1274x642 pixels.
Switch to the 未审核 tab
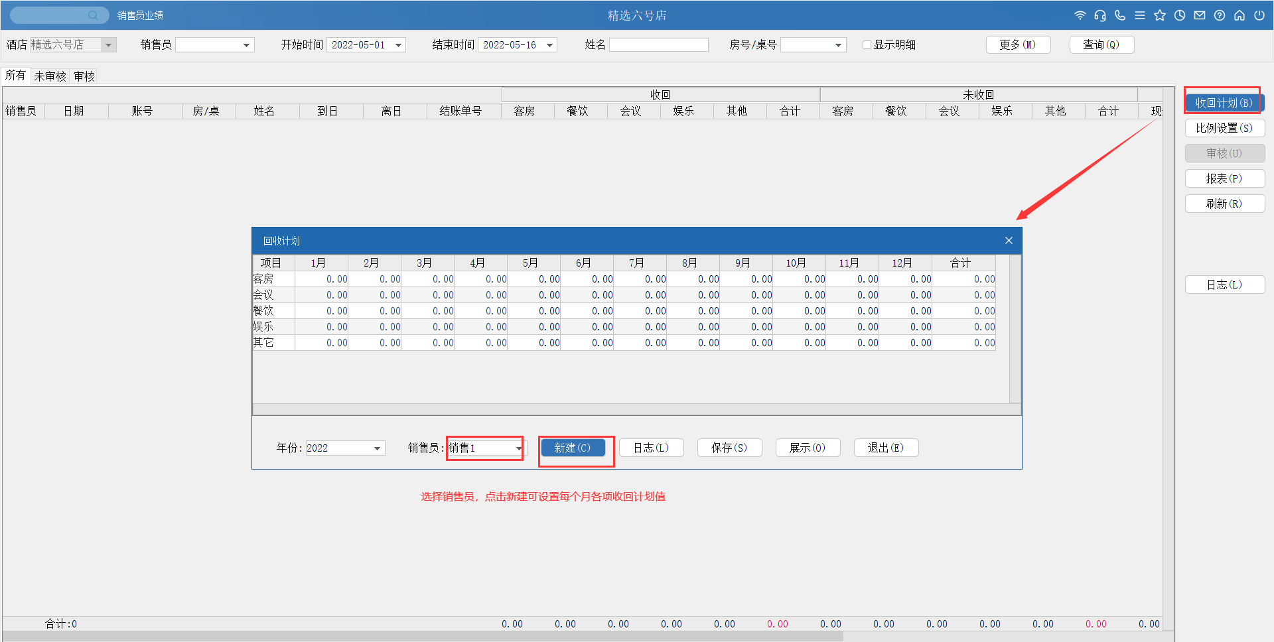point(50,76)
